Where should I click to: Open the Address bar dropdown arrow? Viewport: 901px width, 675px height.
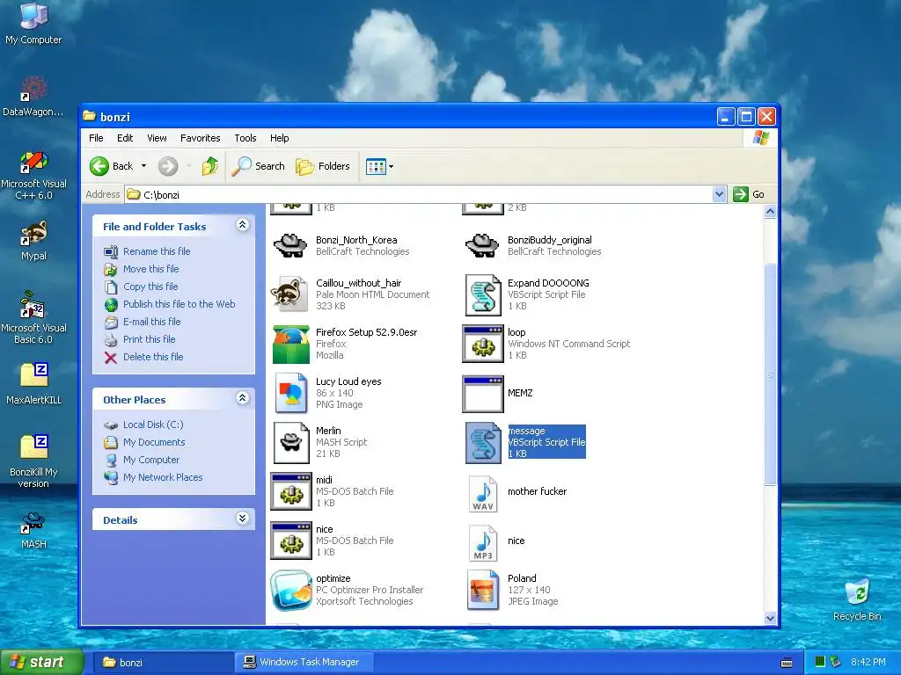pyautogui.click(x=719, y=194)
